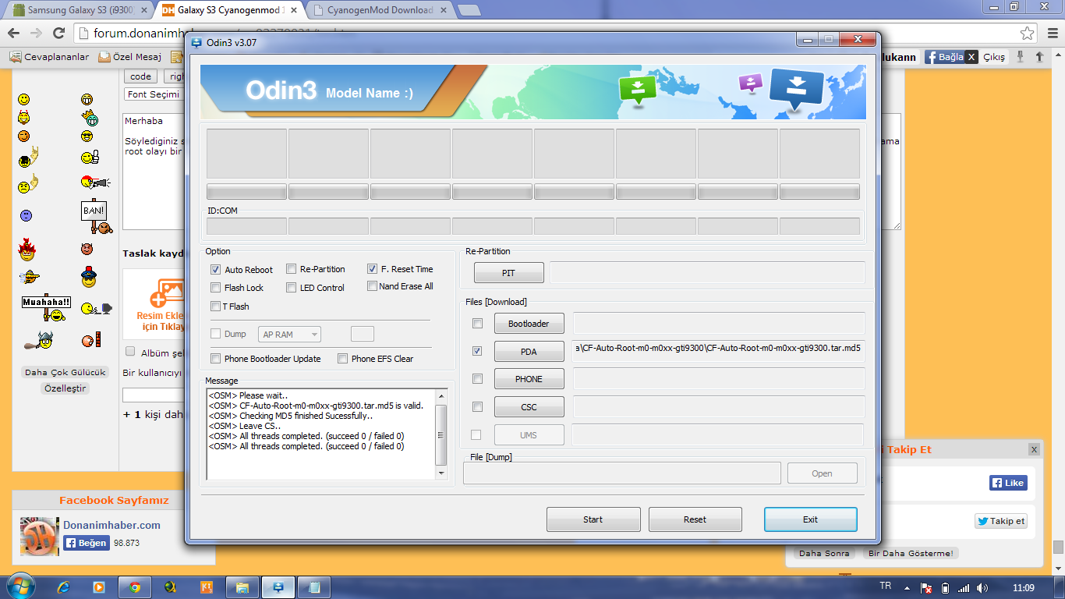Click the Reset button in Odin3
Image resolution: width=1065 pixels, height=599 pixels.
(x=695, y=519)
